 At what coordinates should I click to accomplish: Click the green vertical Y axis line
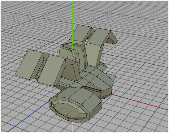click(73, 24)
